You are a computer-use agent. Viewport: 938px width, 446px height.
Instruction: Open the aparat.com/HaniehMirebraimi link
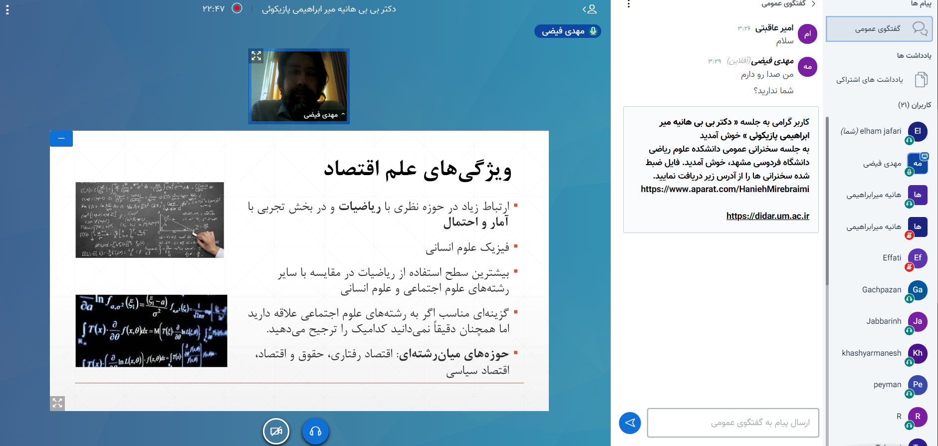point(724,189)
